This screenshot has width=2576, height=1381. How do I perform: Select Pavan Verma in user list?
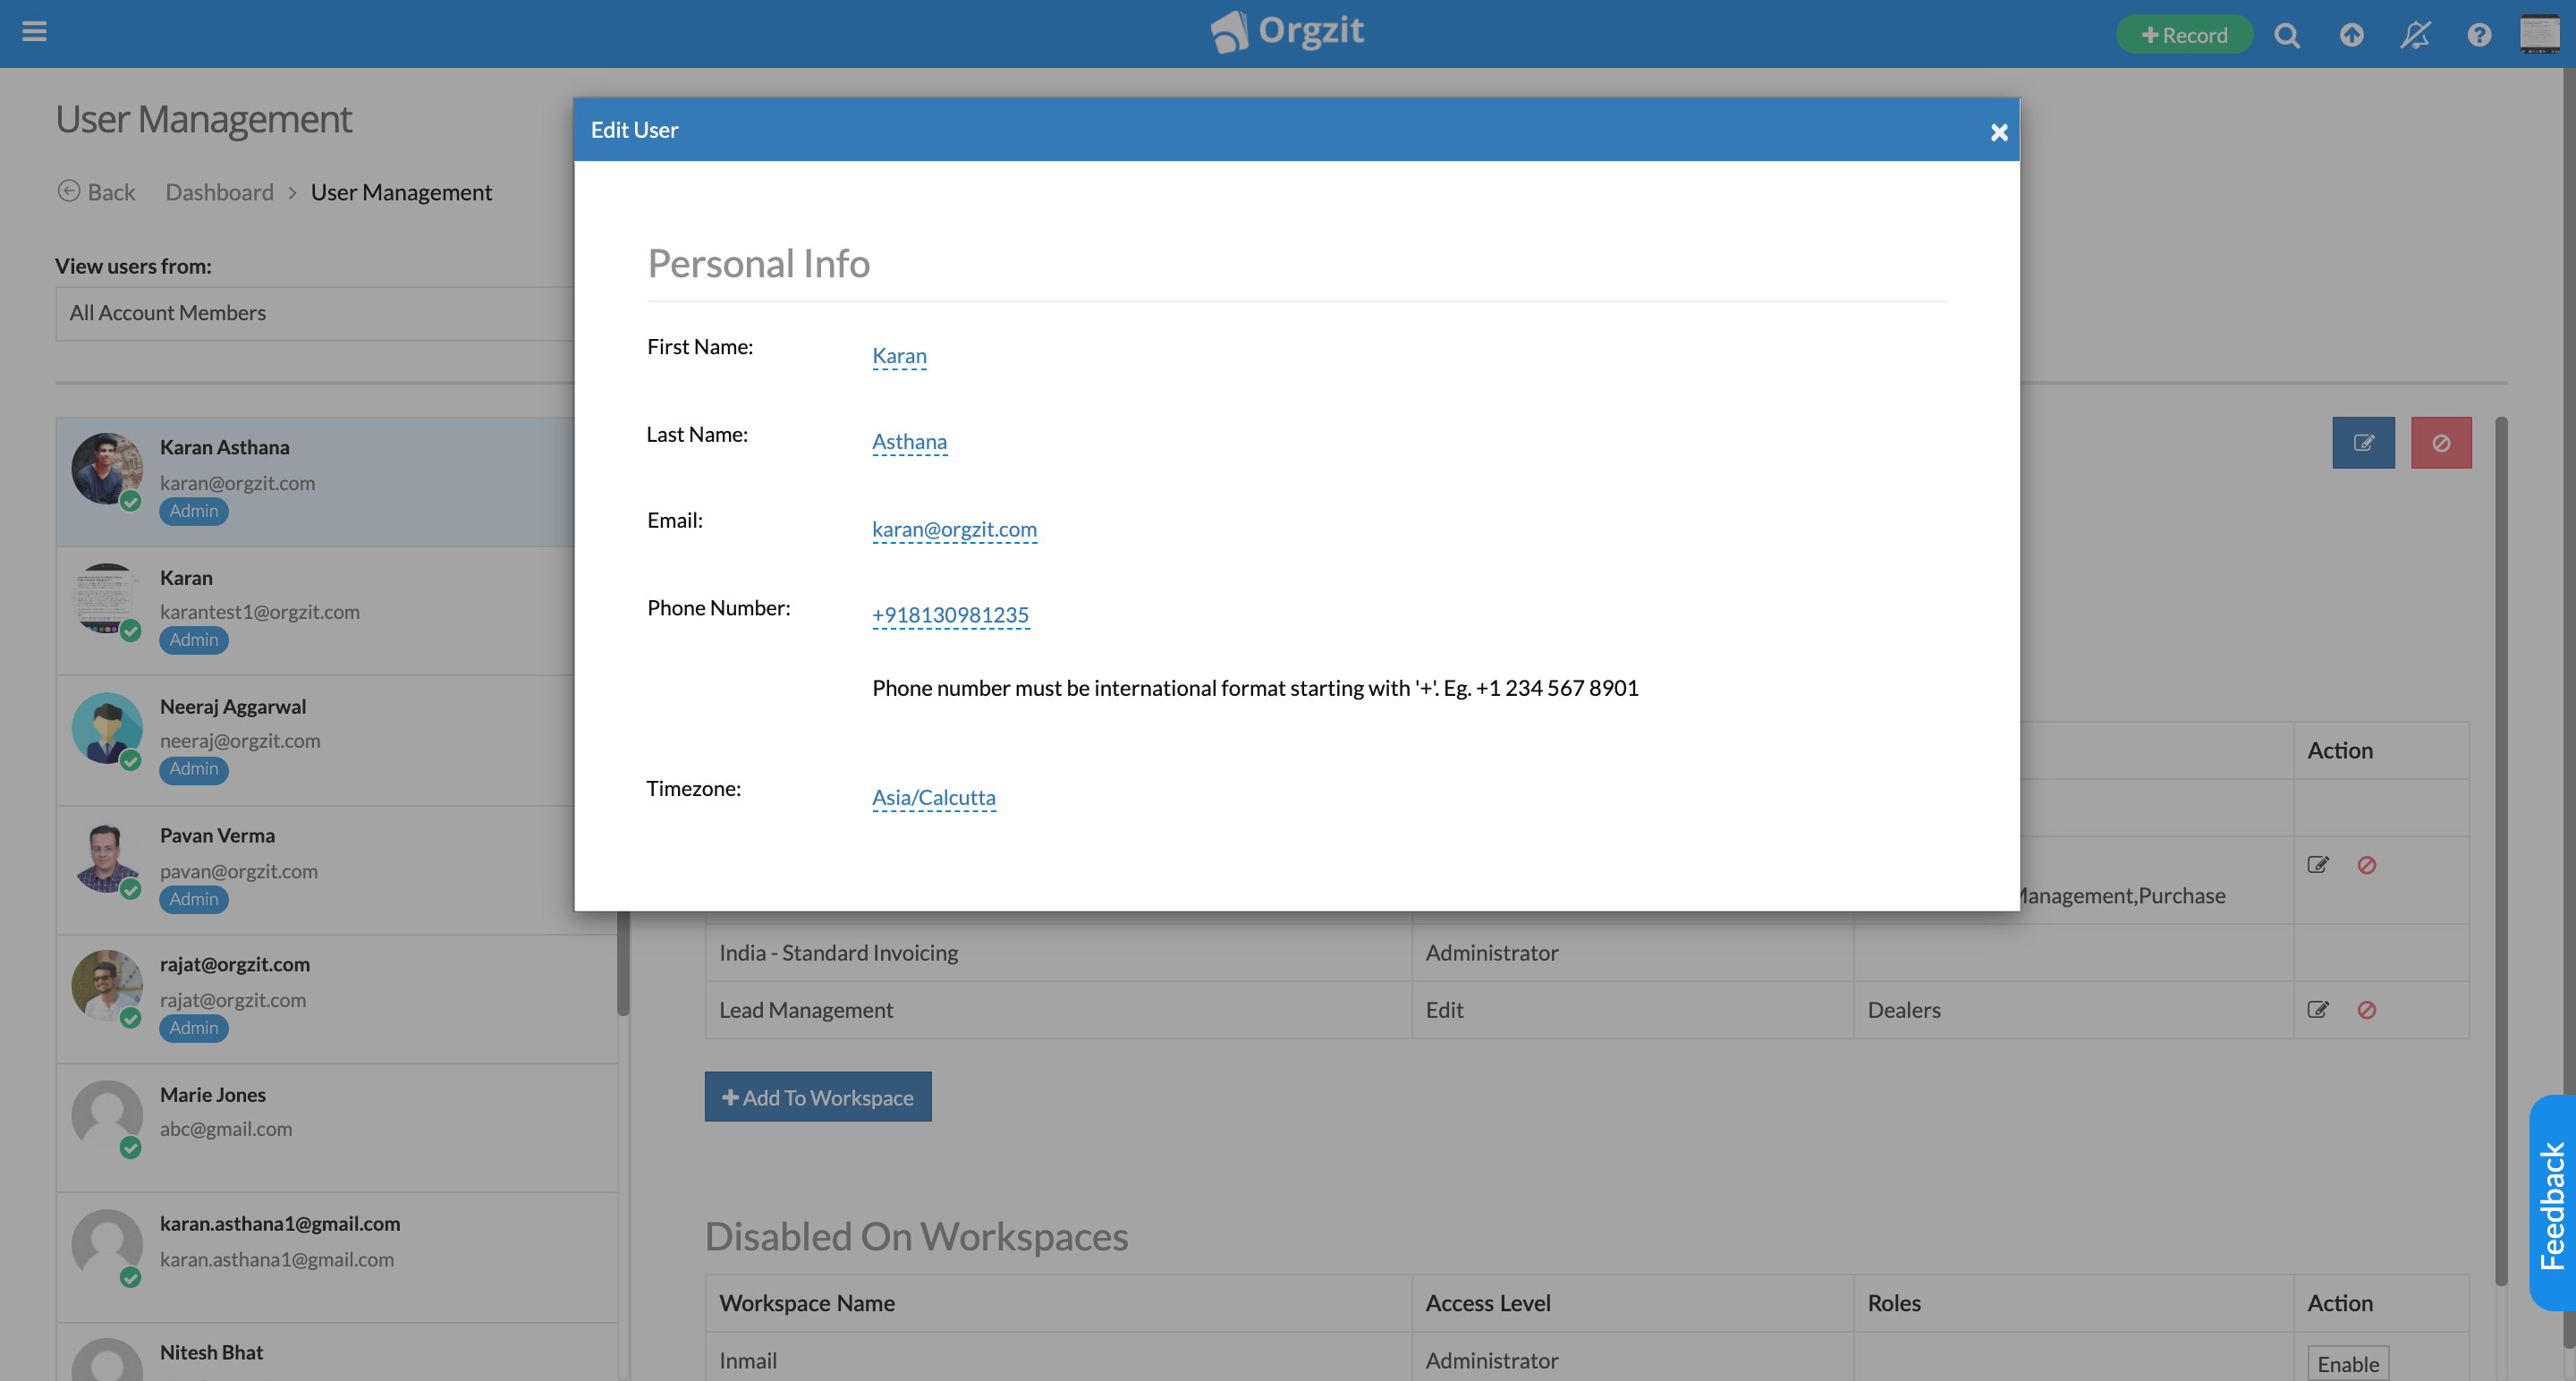click(316, 869)
